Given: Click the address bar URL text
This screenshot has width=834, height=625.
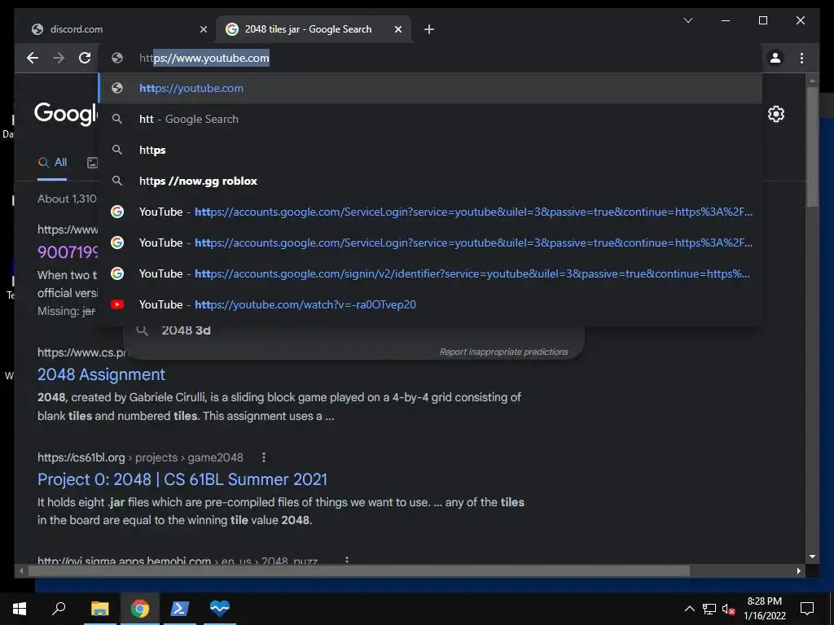Looking at the screenshot, I should pos(204,58).
